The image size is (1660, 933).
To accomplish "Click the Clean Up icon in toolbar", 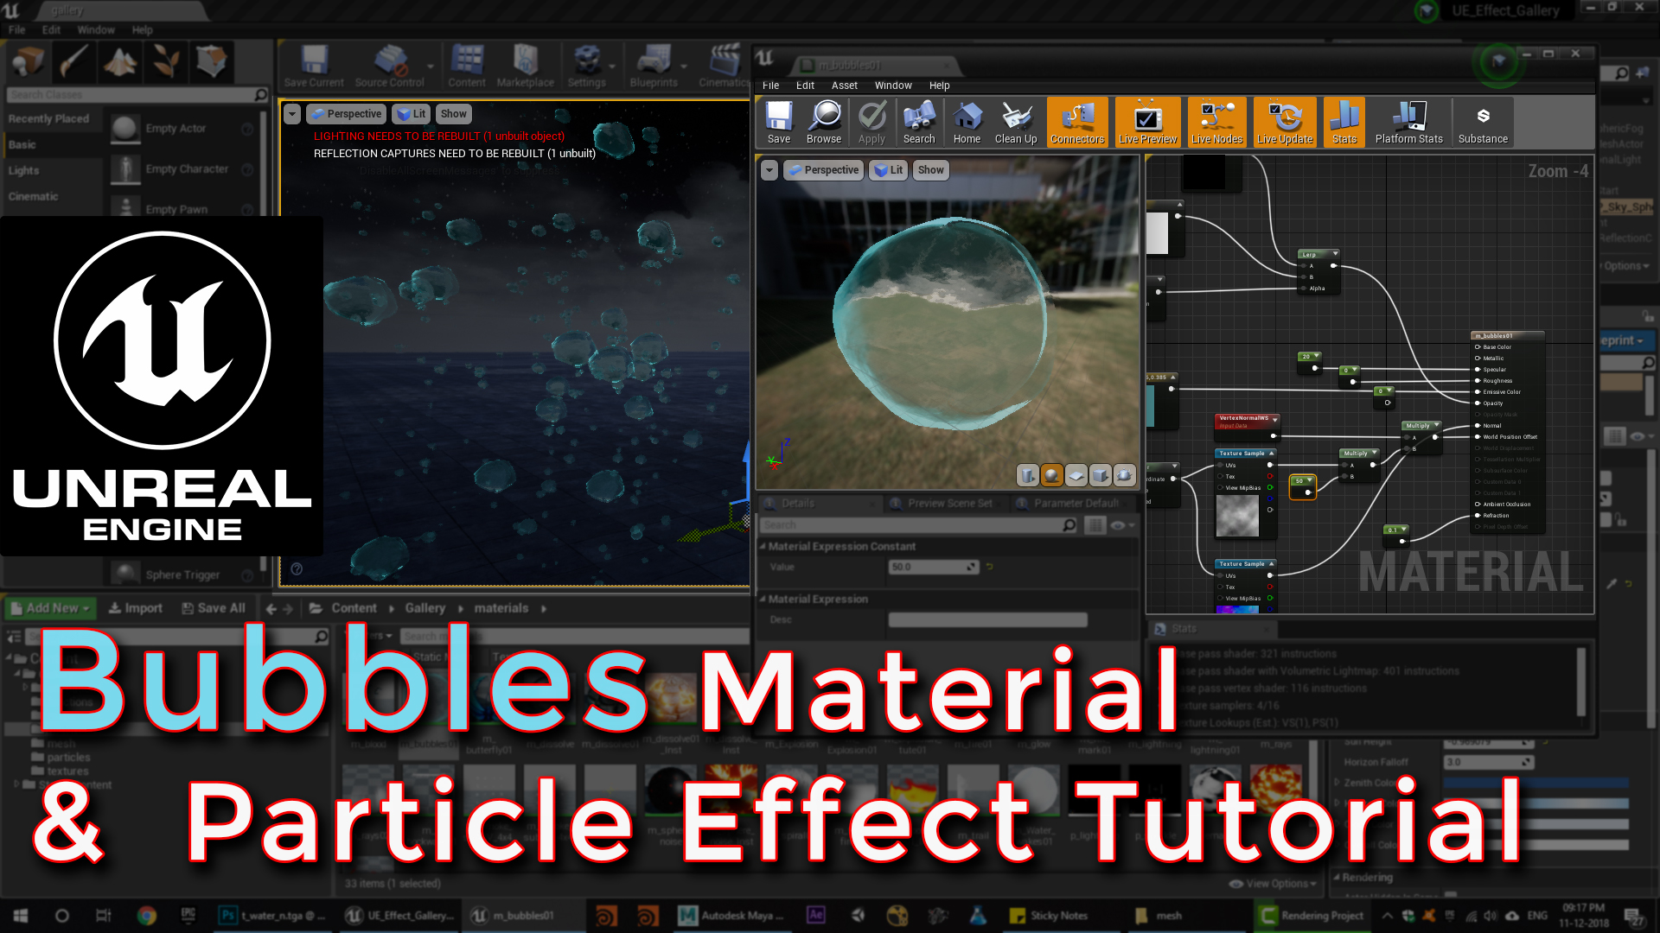I will pyautogui.click(x=1016, y=121).
